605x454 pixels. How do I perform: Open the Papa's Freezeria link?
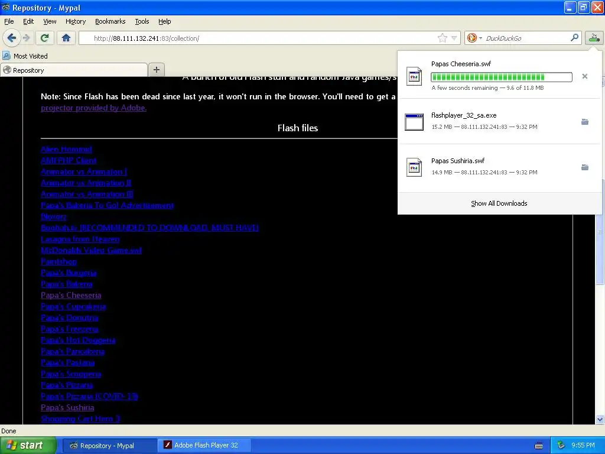70,329
